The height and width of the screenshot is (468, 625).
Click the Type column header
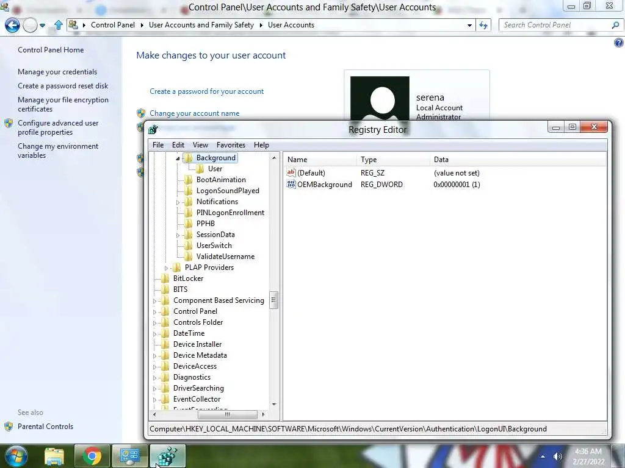(x=394, y=160)
